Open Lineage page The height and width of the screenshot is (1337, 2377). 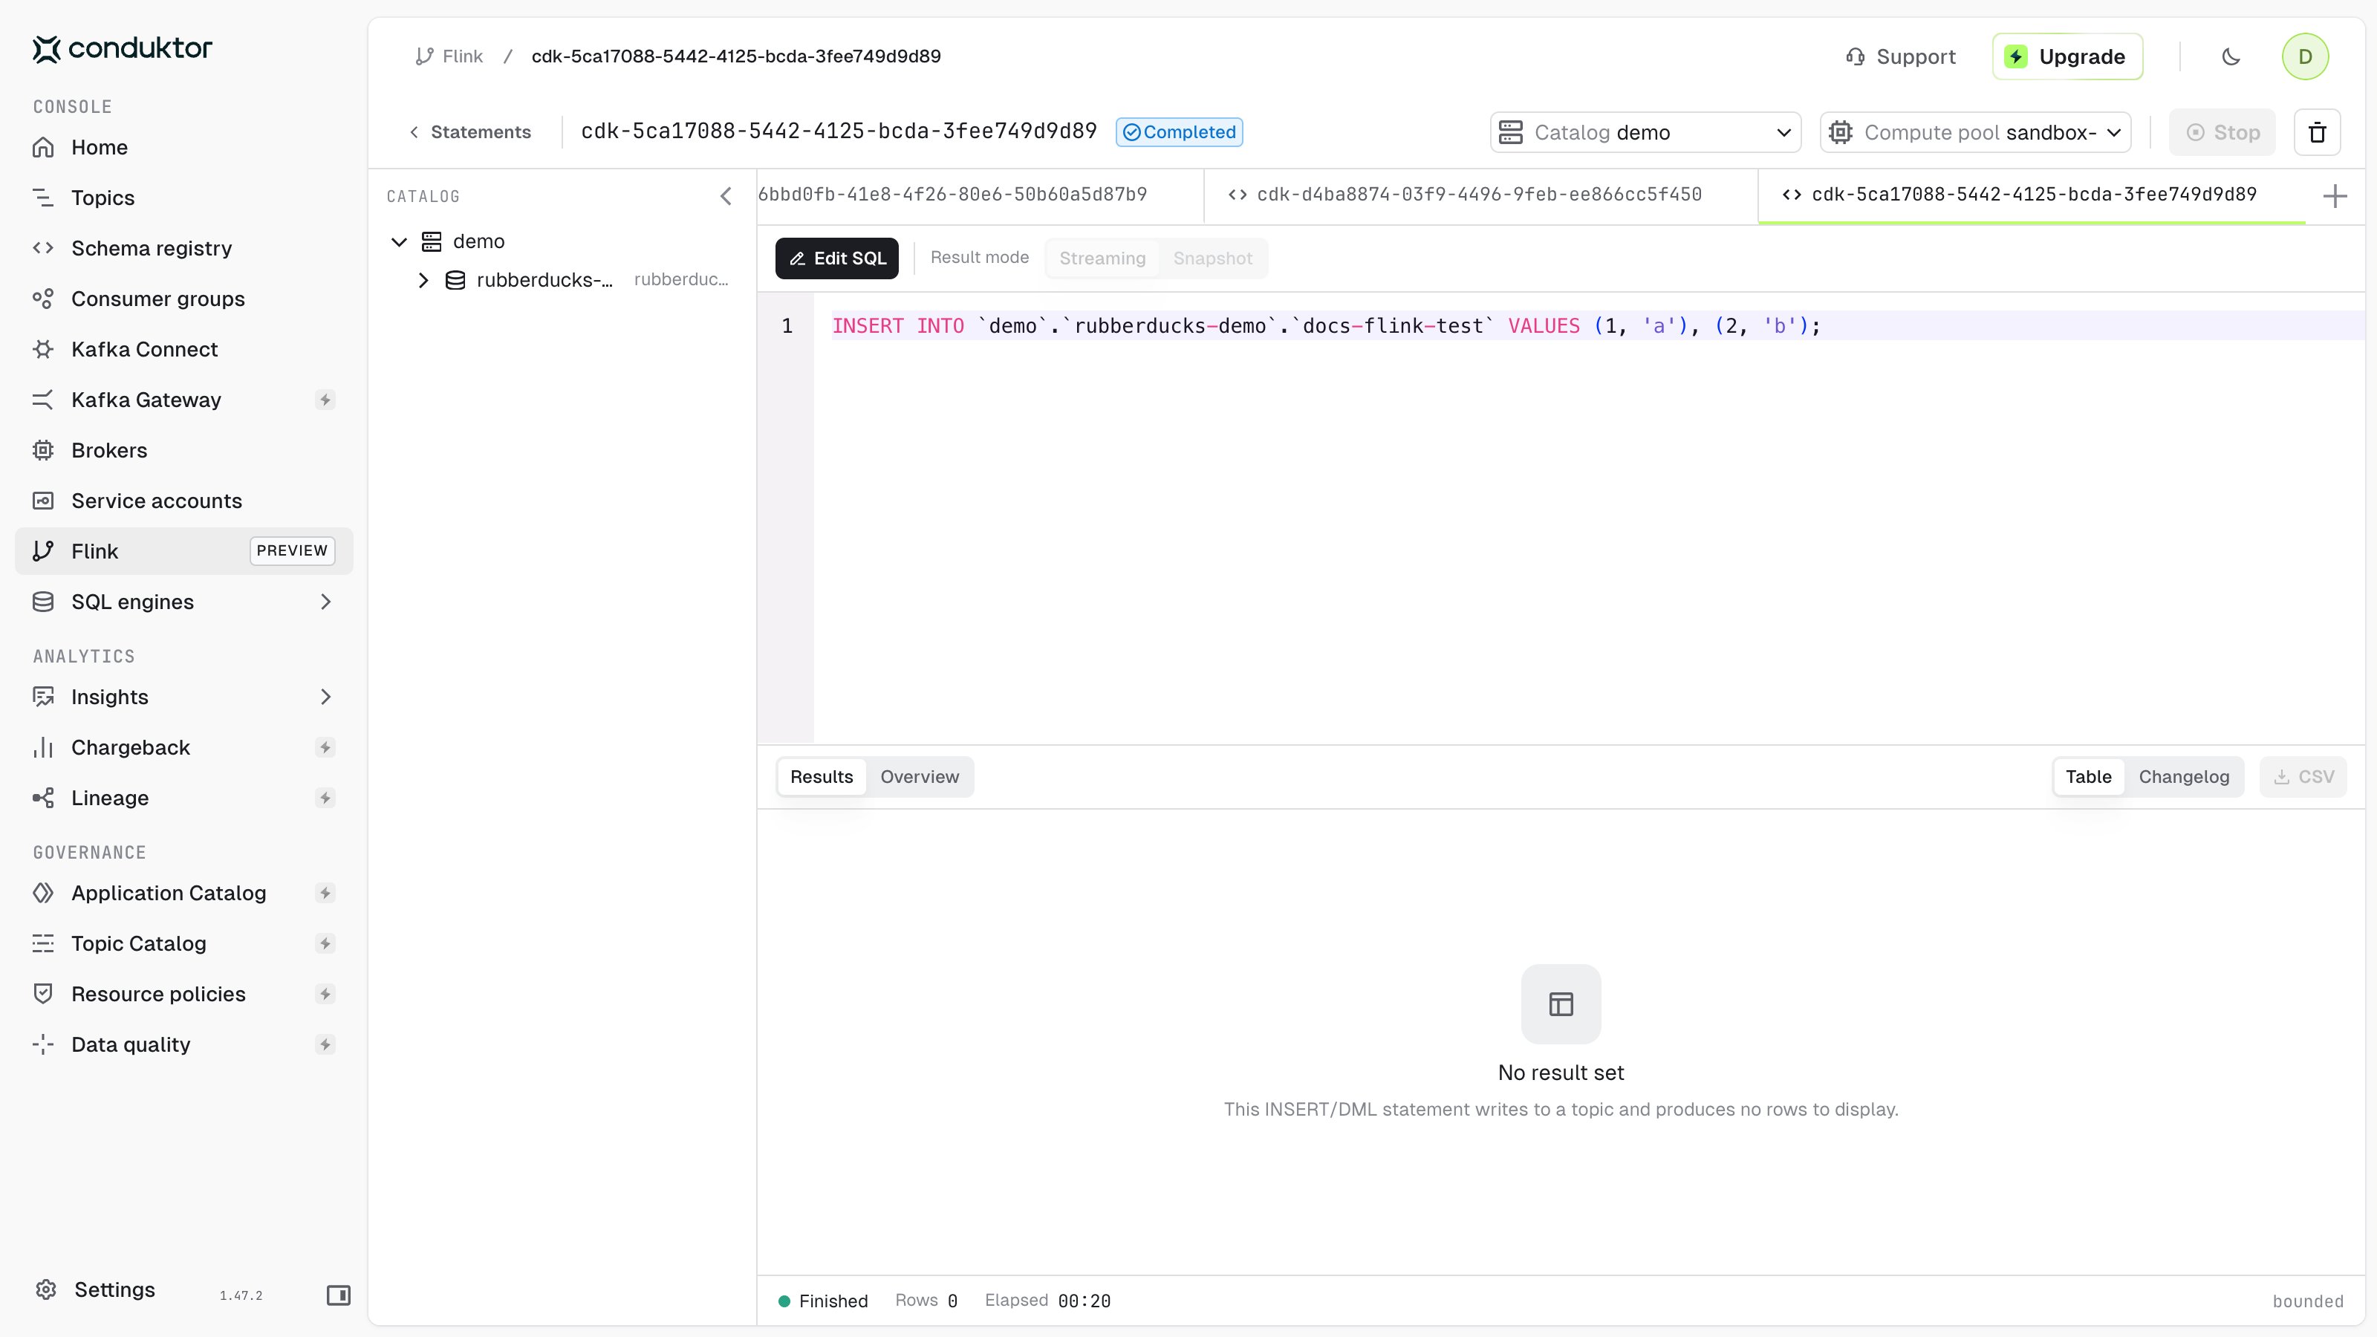183,798
